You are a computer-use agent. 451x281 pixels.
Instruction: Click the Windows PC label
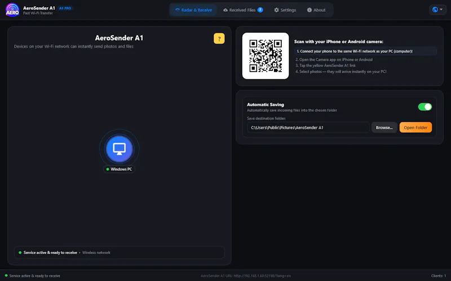119,169
